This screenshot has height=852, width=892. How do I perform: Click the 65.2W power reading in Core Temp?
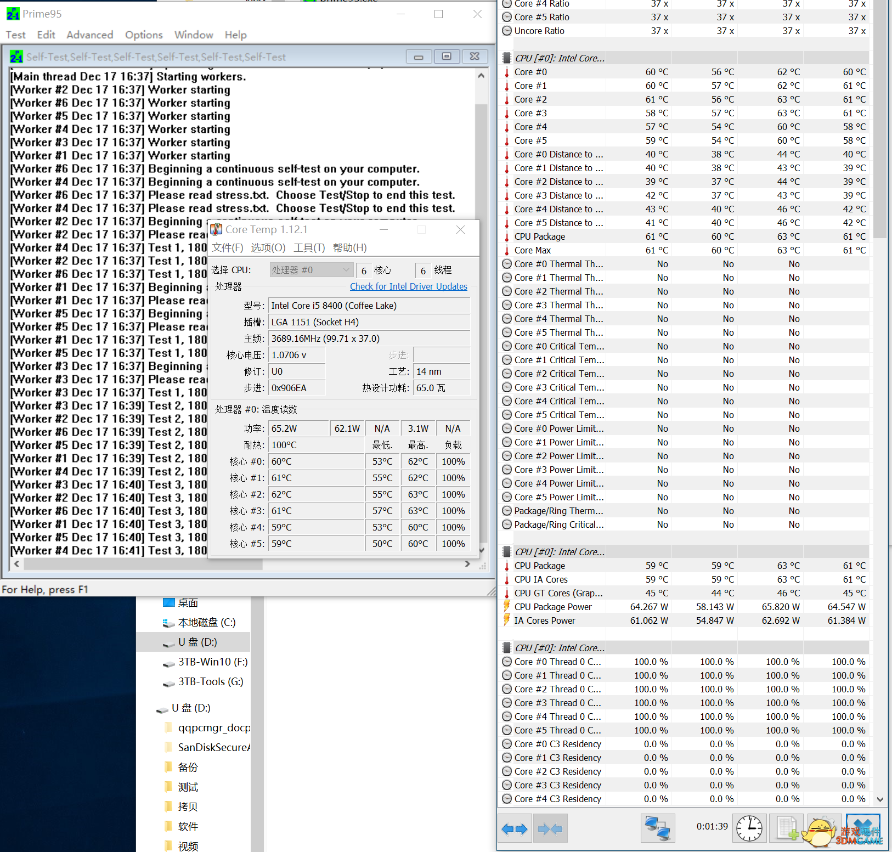click(x=298, y=428)
